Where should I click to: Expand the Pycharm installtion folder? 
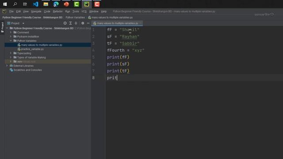[11, 37]
